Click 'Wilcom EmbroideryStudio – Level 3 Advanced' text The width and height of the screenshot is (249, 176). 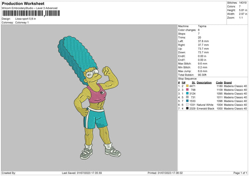click(29, 8)
